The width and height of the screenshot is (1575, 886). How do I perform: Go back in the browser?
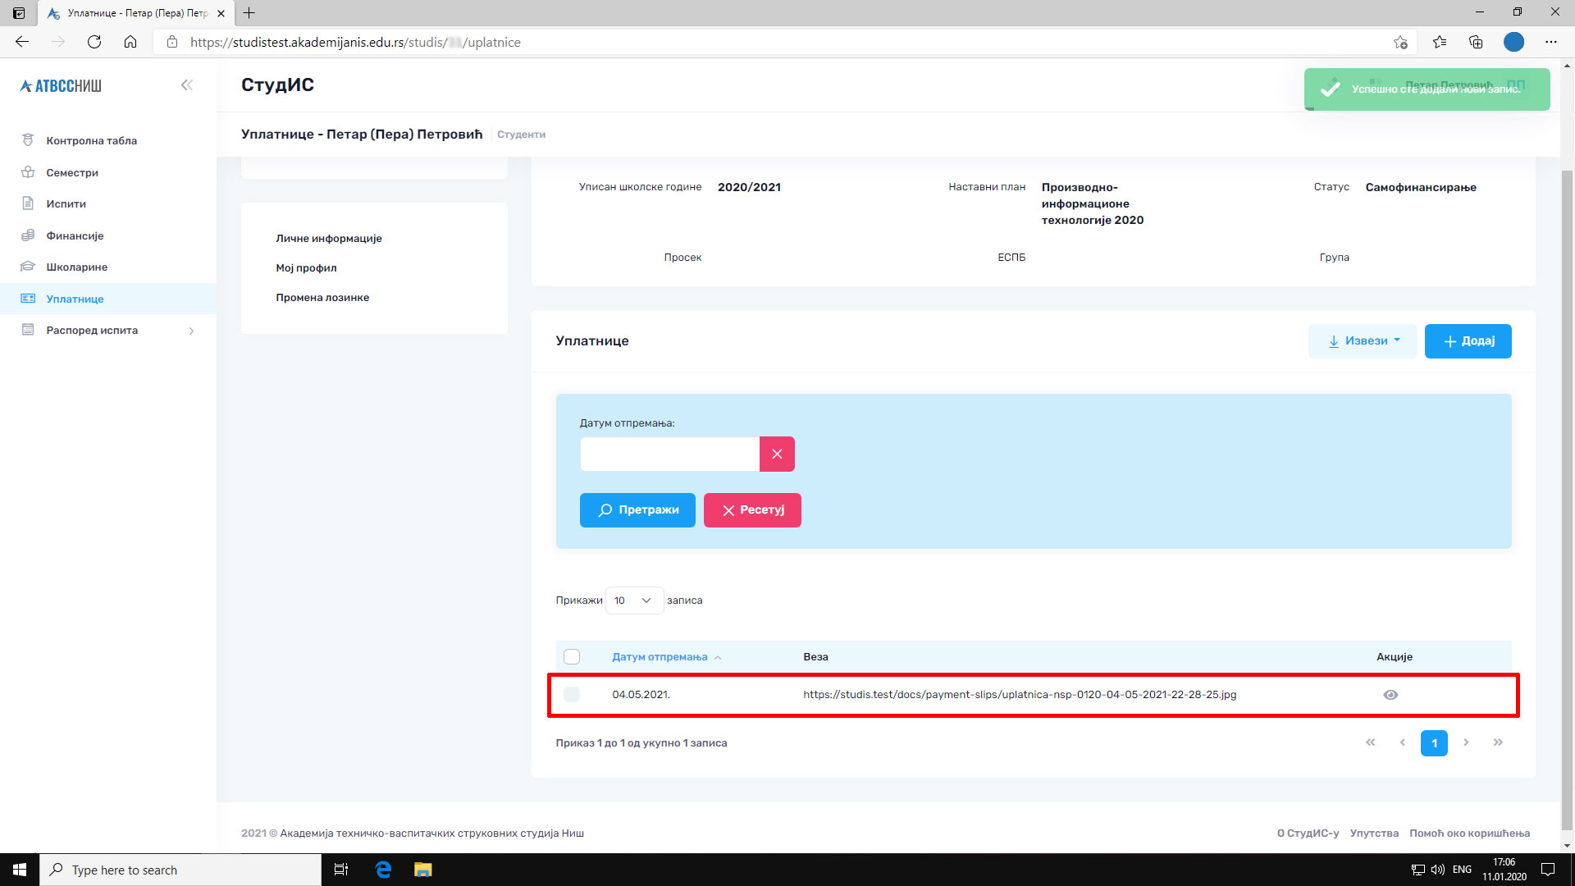(22, 42)
